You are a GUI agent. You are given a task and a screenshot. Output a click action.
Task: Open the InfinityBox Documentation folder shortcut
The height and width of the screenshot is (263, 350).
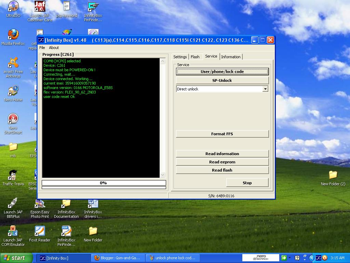click(x=66, y=209)
